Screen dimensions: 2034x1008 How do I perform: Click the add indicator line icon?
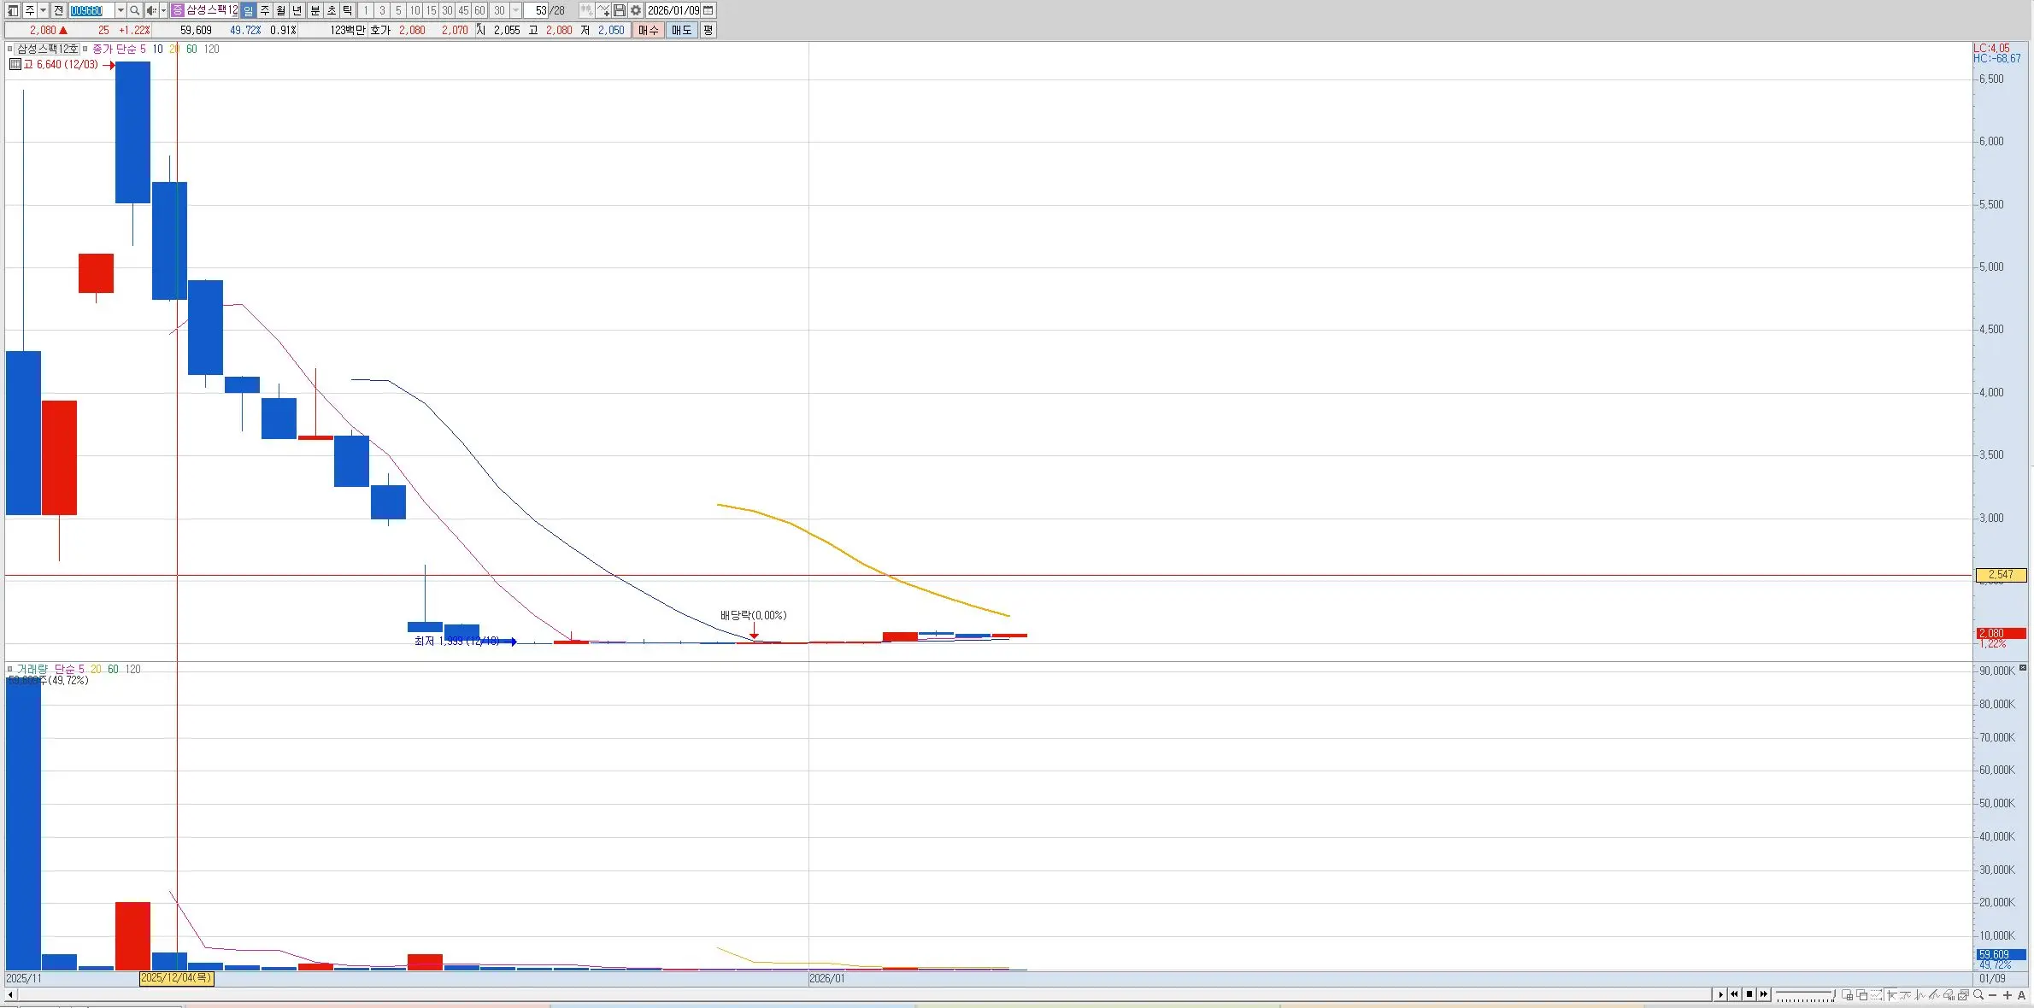(603, 10)
